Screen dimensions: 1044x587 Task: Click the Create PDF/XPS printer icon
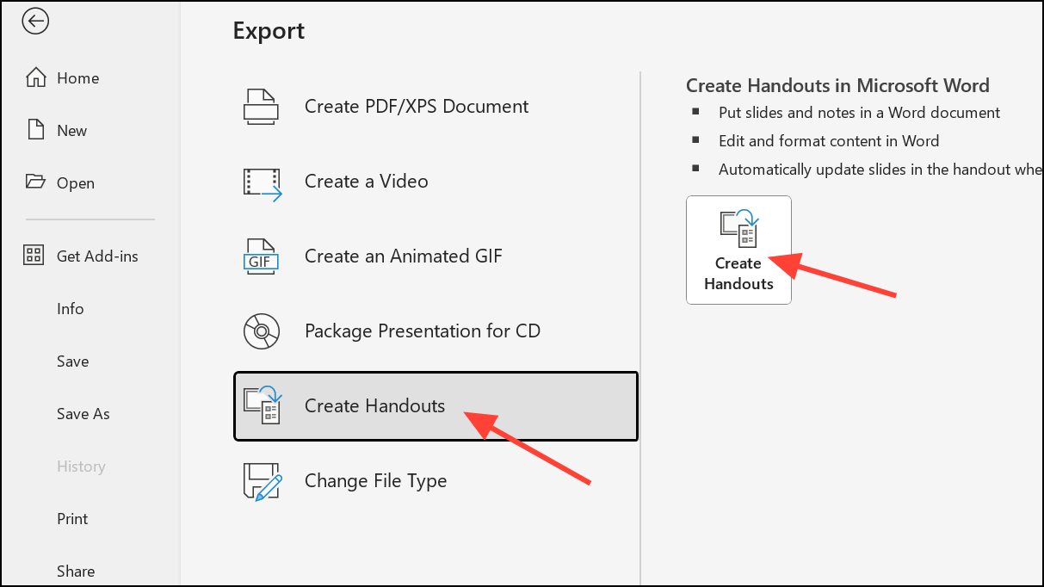click(261, 107)
